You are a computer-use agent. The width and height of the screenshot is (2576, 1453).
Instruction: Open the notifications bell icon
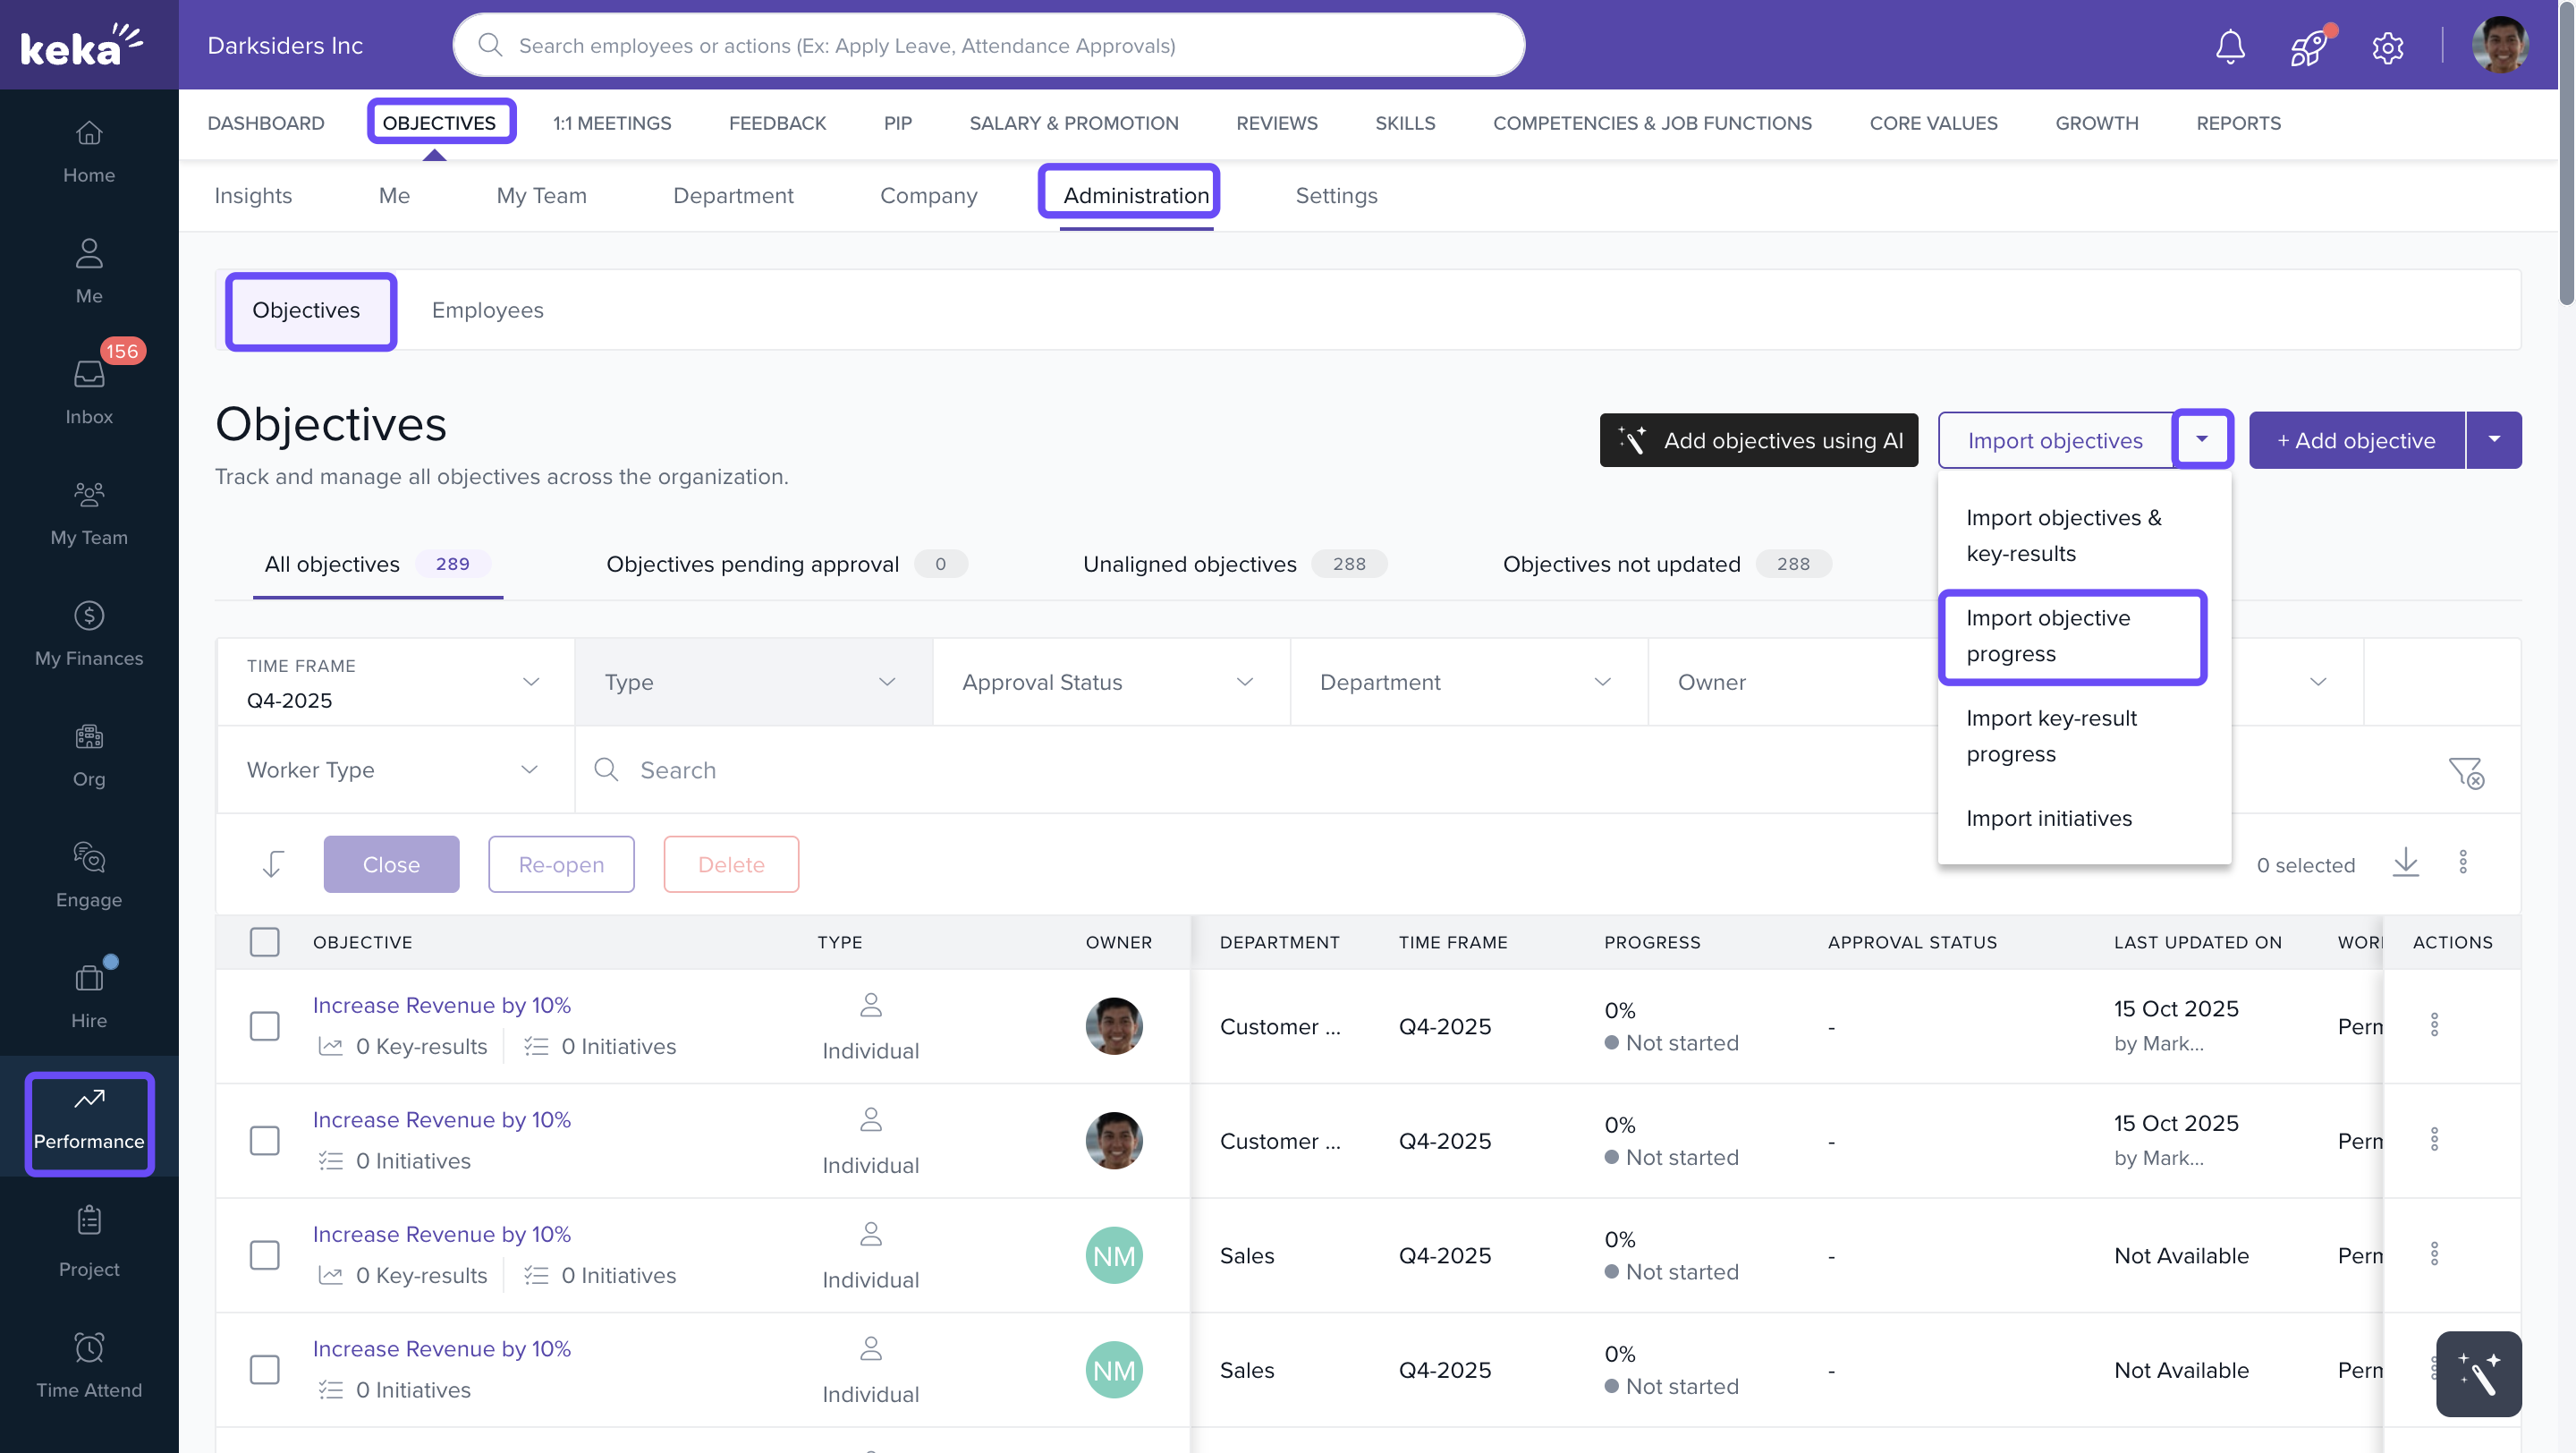(x=2230, y=46)
